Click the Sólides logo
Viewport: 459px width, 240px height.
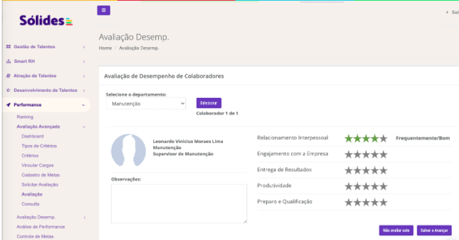click(x=46, y=20)
